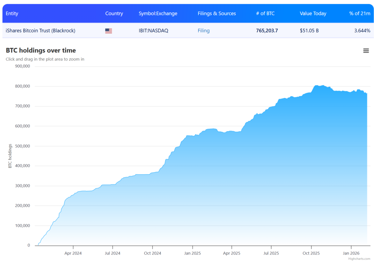374x264 pixels.
Task: Click the 800,000 y-axis label
Action: (x=22, y=86)
